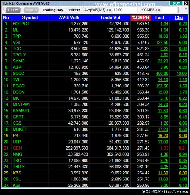Sort by the Last column header

click(160, 18)
